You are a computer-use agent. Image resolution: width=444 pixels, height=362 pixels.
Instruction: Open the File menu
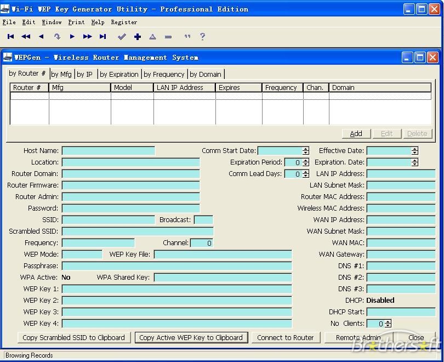point(9,22)
